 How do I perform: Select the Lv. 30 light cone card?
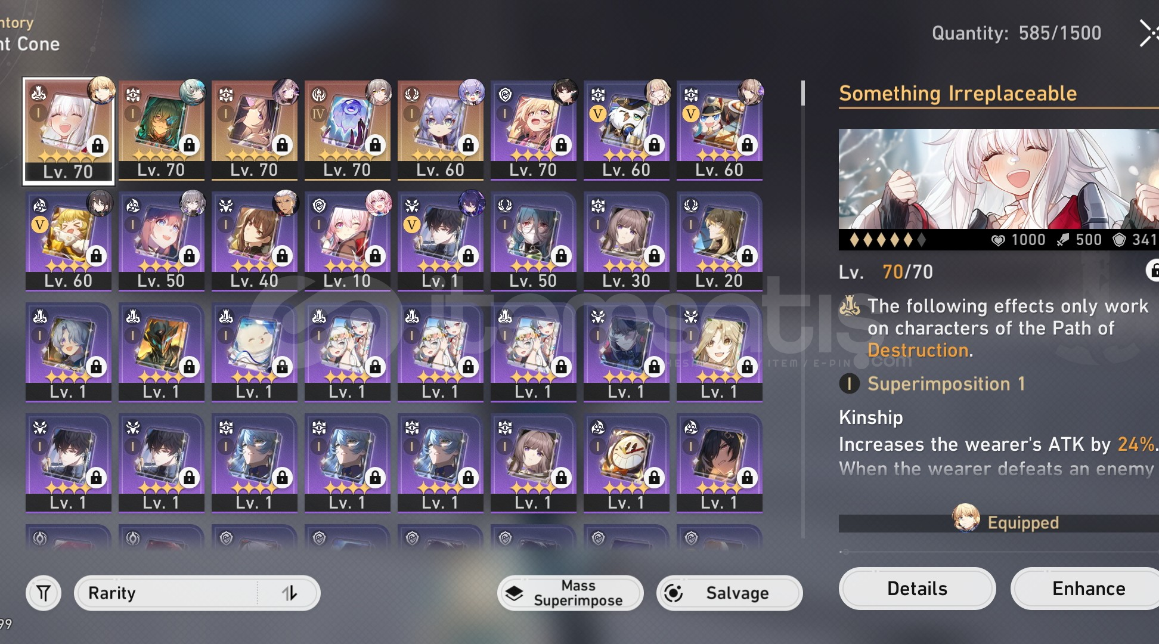tap(627, 241)
